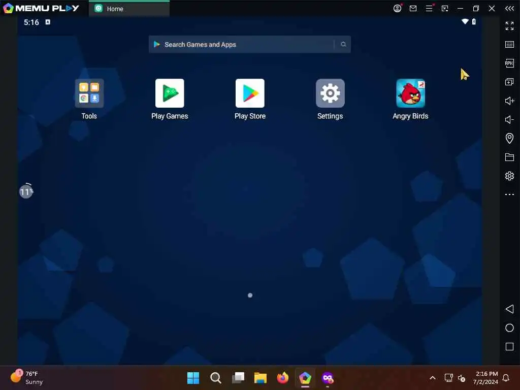The image size is (520, 390).
Task: Open multi-instance manager icon
Action: 509,82
